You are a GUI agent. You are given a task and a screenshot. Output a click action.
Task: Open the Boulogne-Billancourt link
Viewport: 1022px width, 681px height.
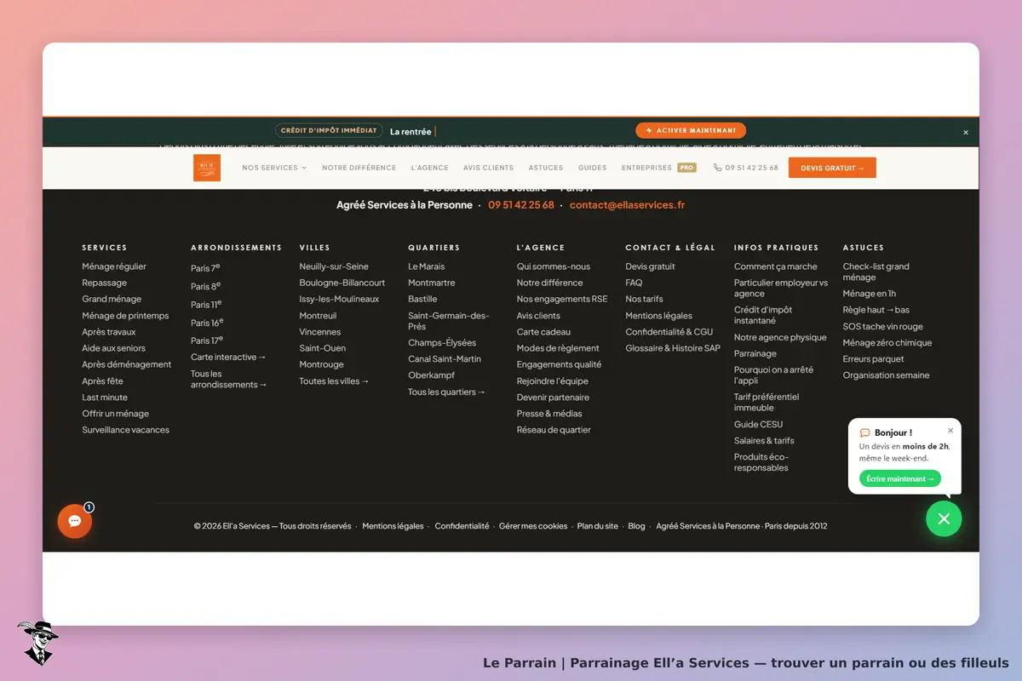coord(342,283)
